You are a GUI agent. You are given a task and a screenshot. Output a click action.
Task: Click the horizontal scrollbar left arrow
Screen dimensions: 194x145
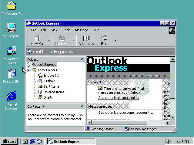pos(89,123)
